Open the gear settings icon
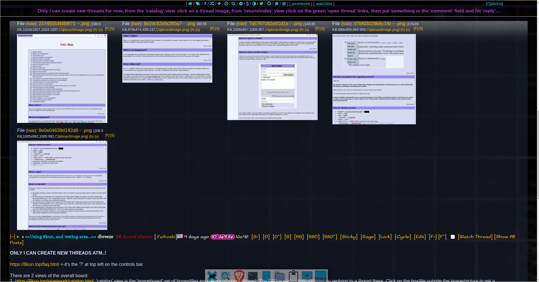This screenshot has width=539, height=282. [x=241, y=4]
